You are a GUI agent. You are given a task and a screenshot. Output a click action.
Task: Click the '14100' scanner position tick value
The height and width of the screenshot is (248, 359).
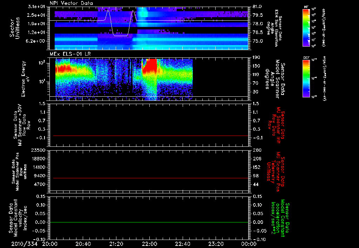(x=39, y=167)
